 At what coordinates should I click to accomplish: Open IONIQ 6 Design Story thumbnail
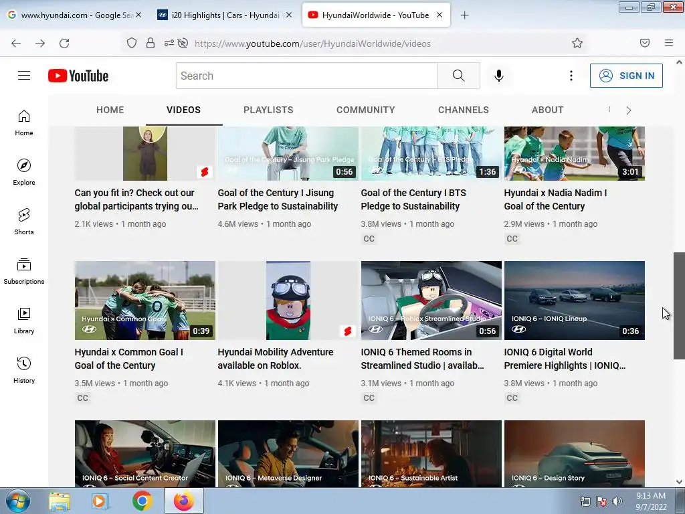pyautogui.click(x=575, y=454)
